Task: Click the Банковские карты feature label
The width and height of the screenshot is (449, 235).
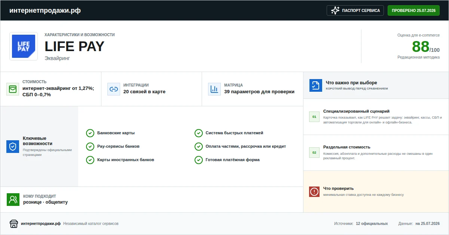Action: point(116,133)
